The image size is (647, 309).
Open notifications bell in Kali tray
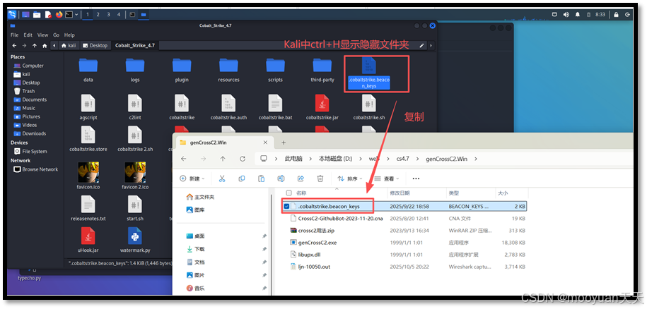(578, 14)
